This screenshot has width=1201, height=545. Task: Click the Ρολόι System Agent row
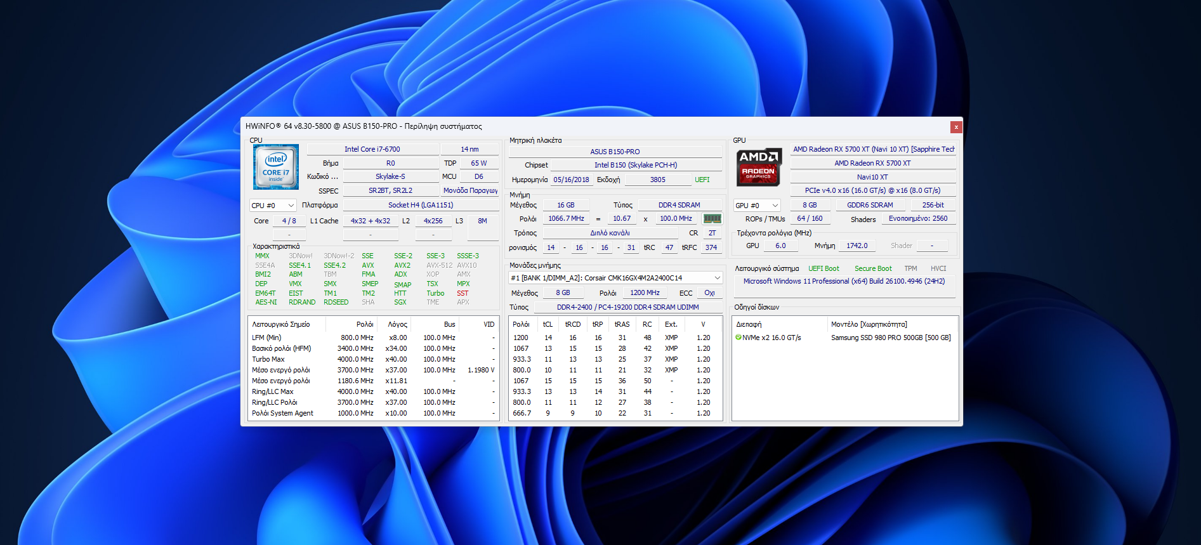pyautogui.click(x=374, y=413)
